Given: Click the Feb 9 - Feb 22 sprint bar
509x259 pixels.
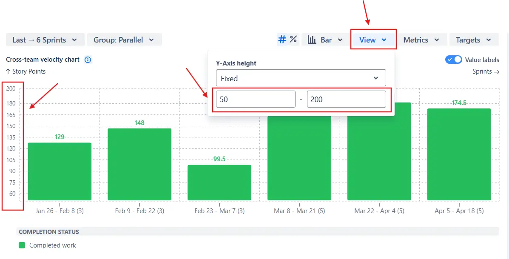Looking at the screenshot, I should pos(139,164).
